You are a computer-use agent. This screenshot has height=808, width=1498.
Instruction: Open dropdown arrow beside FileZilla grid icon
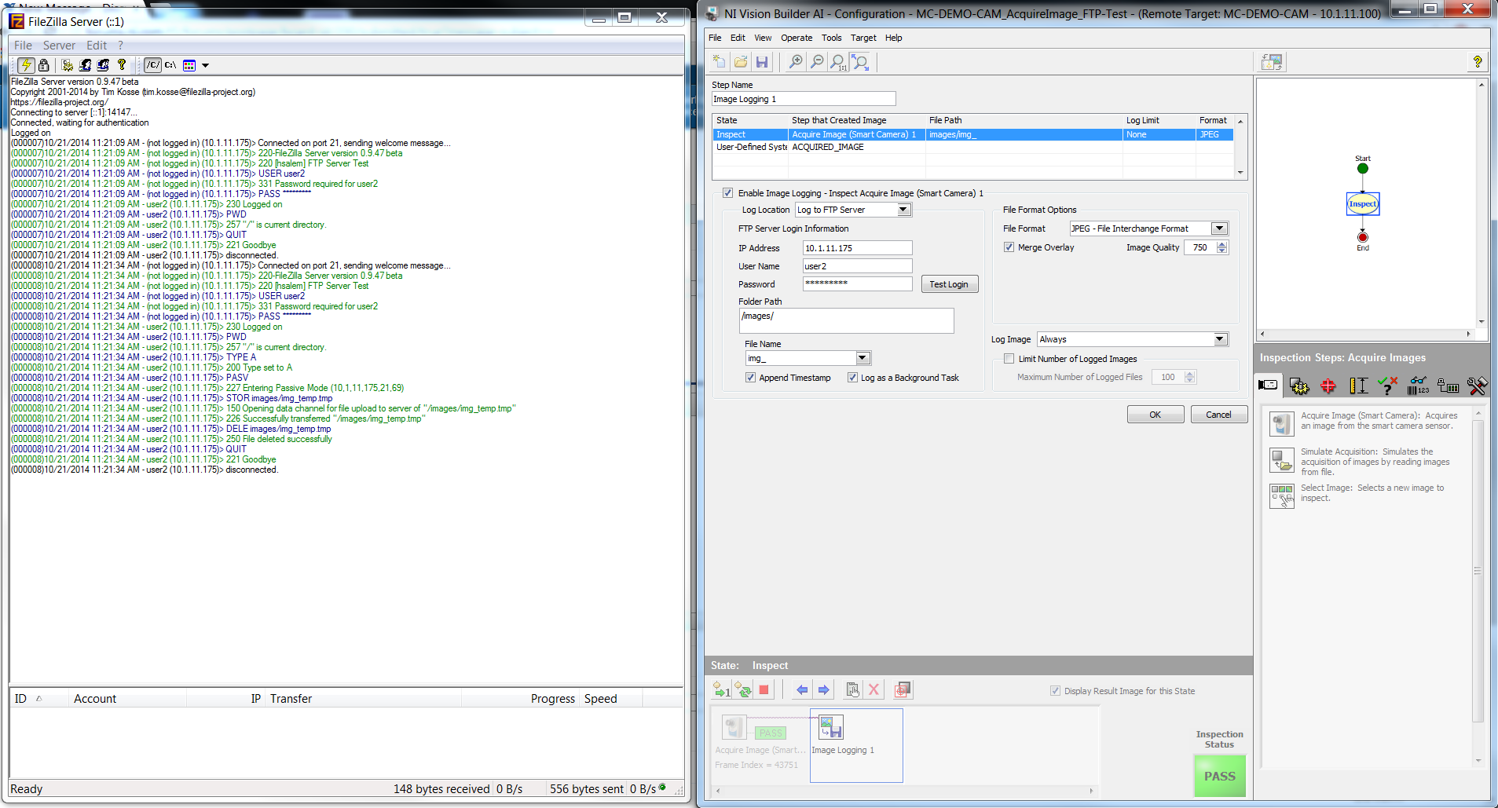tap(206, 65)
